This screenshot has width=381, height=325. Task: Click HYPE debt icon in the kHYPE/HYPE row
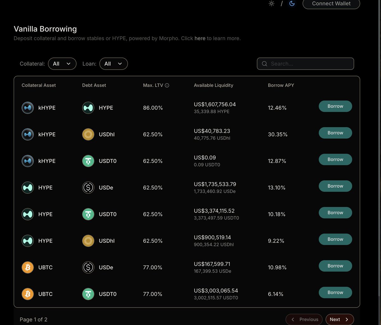tap(88, 108)
